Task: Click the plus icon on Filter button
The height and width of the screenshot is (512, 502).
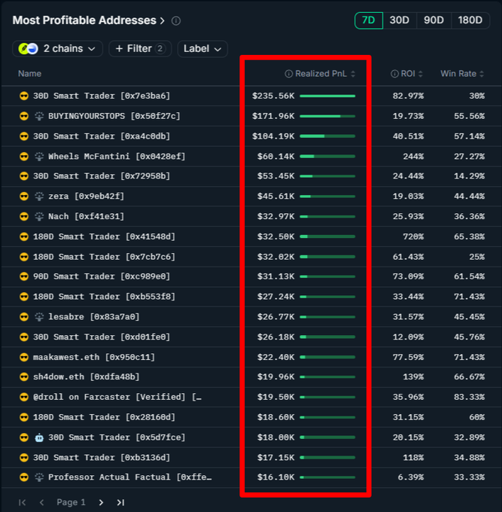Action: 119,49
